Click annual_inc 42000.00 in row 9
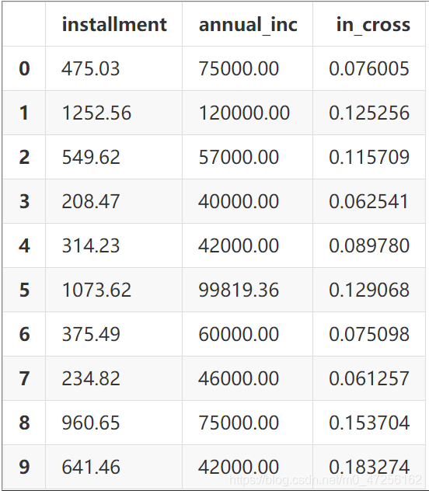 [x=239, y=467]
